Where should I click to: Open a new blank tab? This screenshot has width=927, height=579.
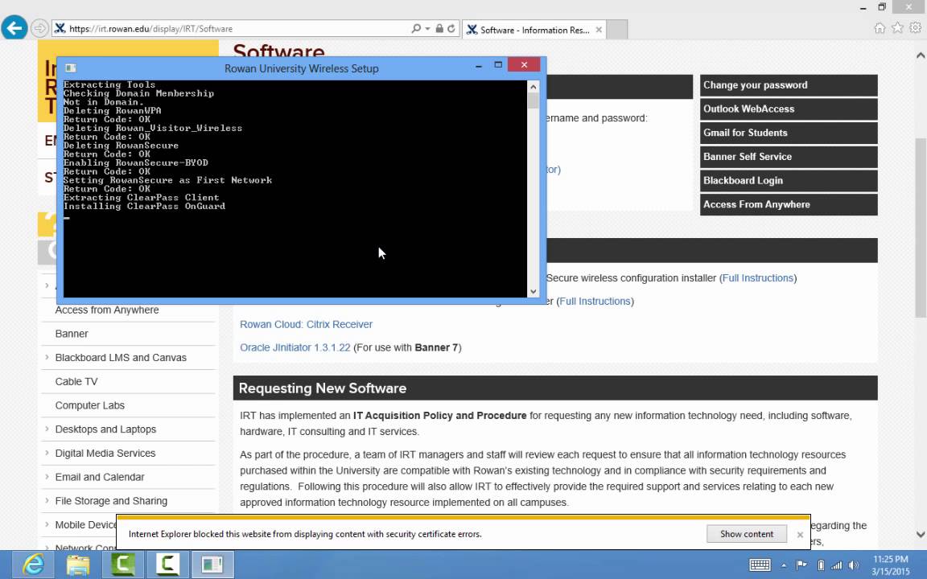click(x=617, y=30)
